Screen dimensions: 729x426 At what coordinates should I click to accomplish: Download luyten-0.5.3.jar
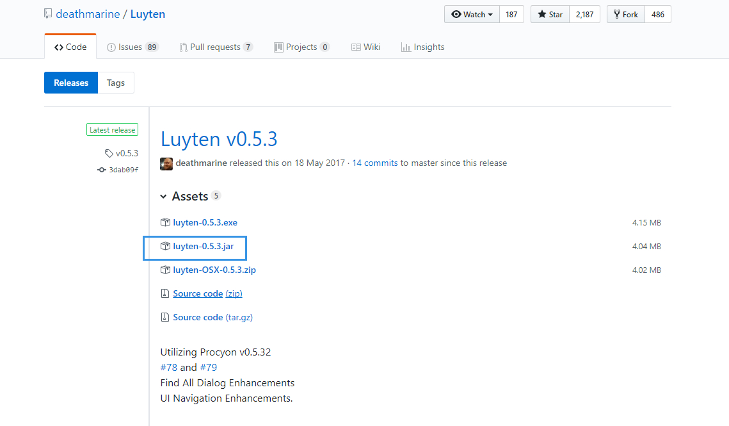click(x=203, y=246)
